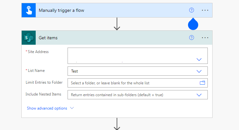This screenshot has height=130, width=239.
Task: Show advanced options link
Action: [47, 108]
